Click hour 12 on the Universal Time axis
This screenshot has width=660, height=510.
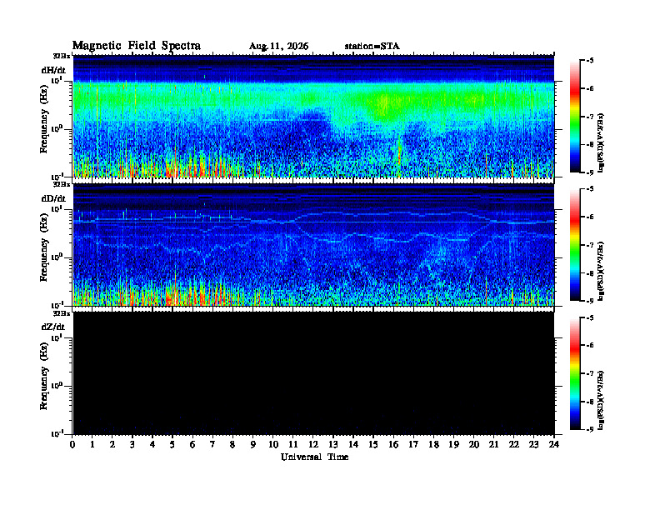[313, 445]
